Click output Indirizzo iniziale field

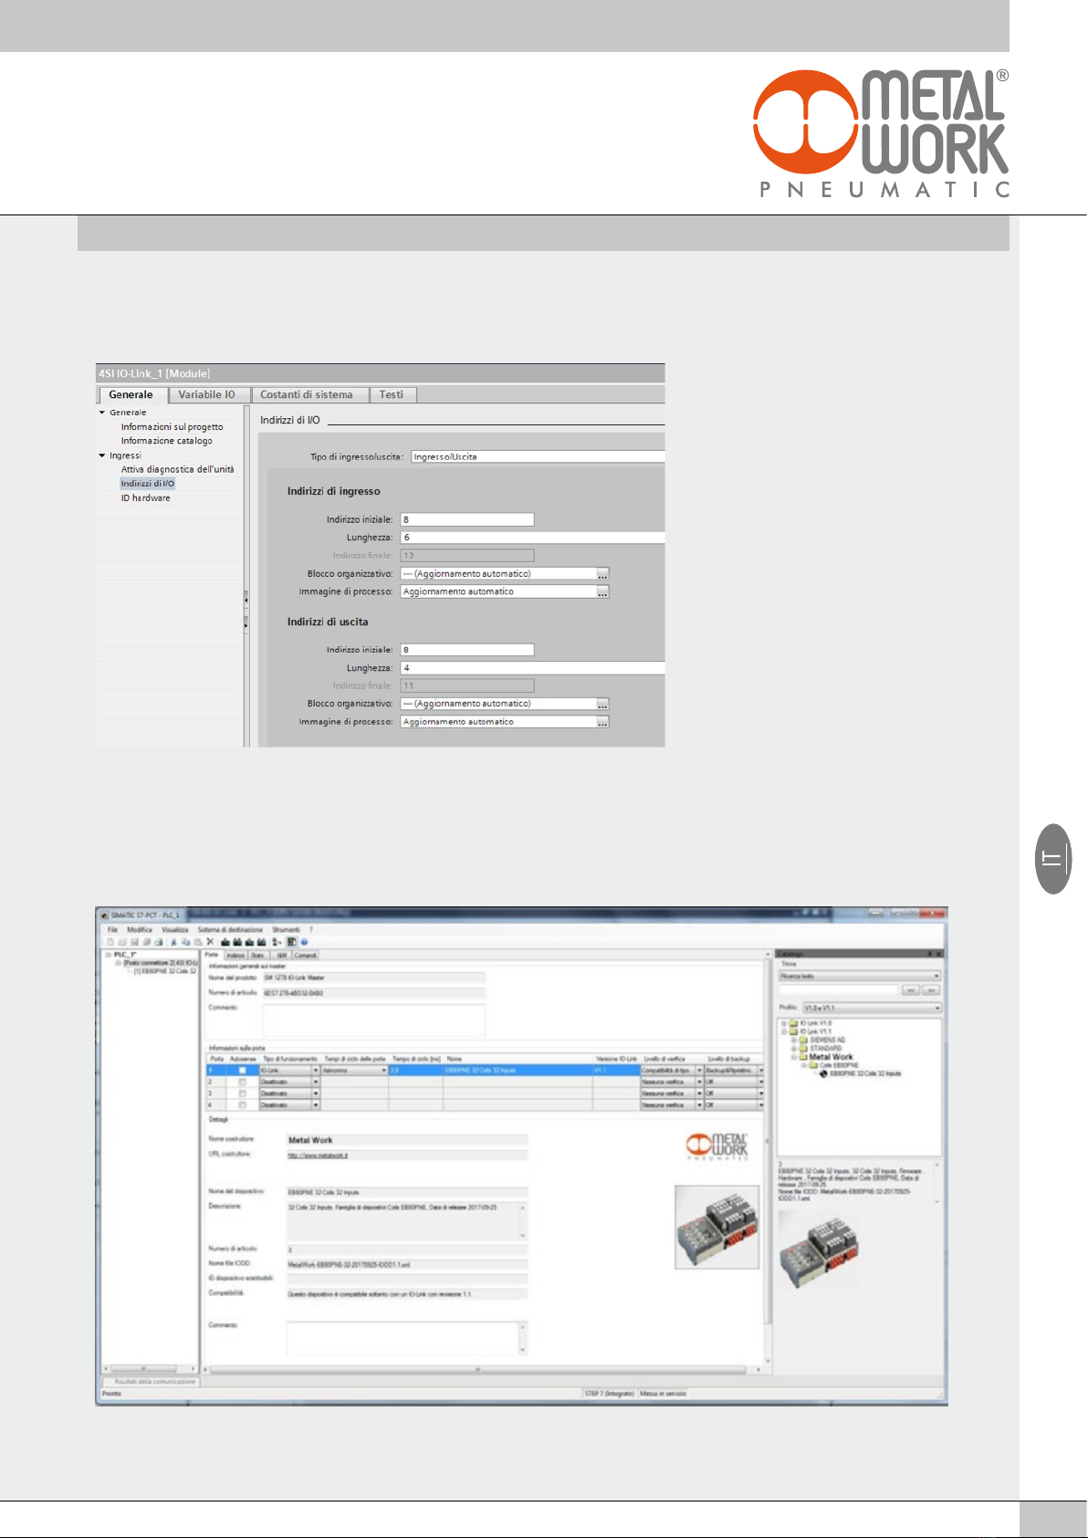coord(467,650)
